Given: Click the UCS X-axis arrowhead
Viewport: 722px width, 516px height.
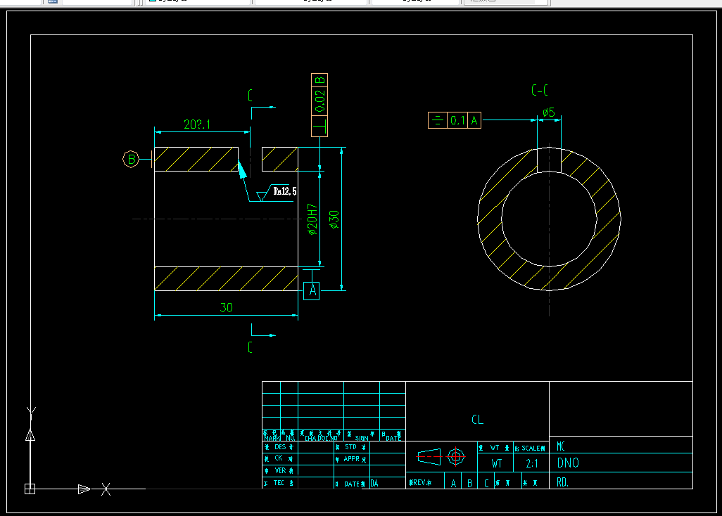Looking at the screenshot, I should [84, 489].
